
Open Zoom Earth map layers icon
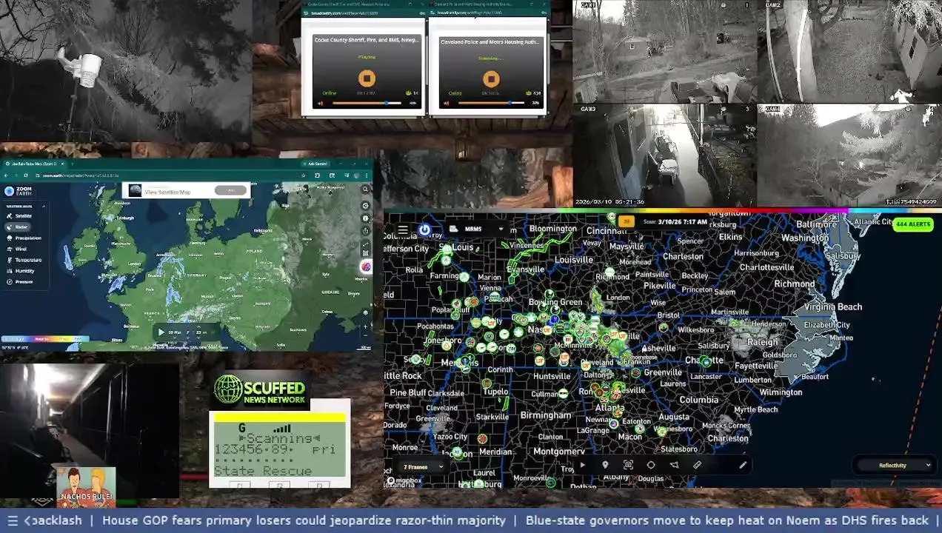[365, 312]
